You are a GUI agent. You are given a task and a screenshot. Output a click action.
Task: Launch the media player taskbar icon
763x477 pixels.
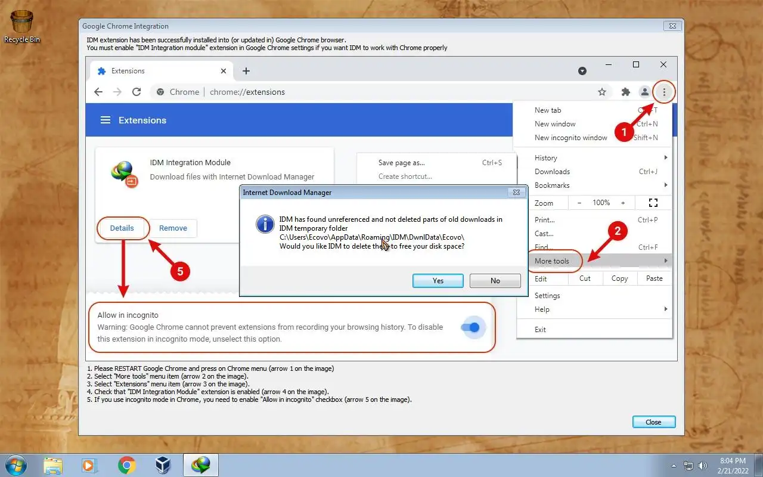(x=89, y=465)
